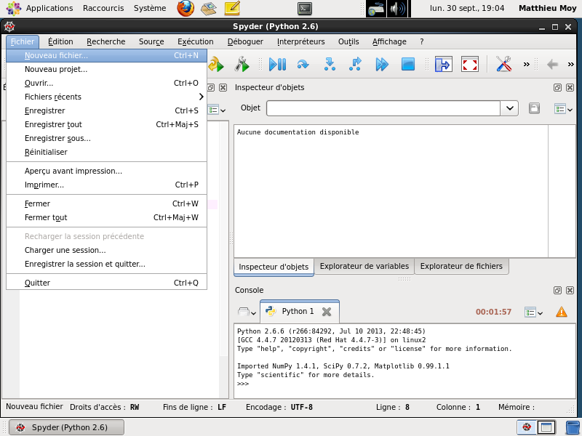Viewport: 582px width, 436px height.
Task: Toggle the lock icon in object inspector
Action: tap(534, 108)
